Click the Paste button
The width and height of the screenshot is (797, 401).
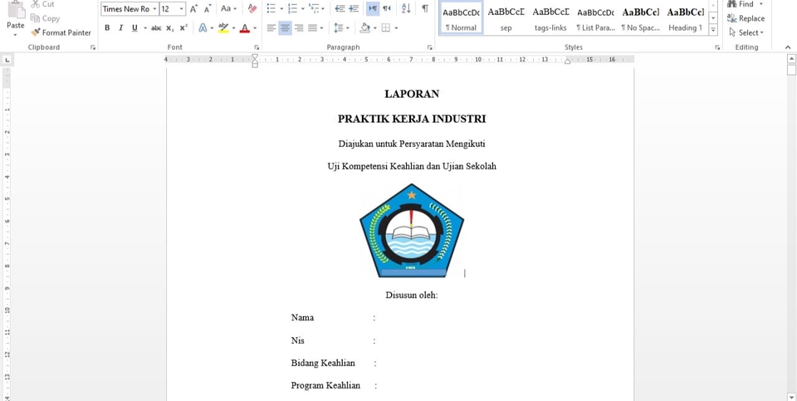coord(16,19)
